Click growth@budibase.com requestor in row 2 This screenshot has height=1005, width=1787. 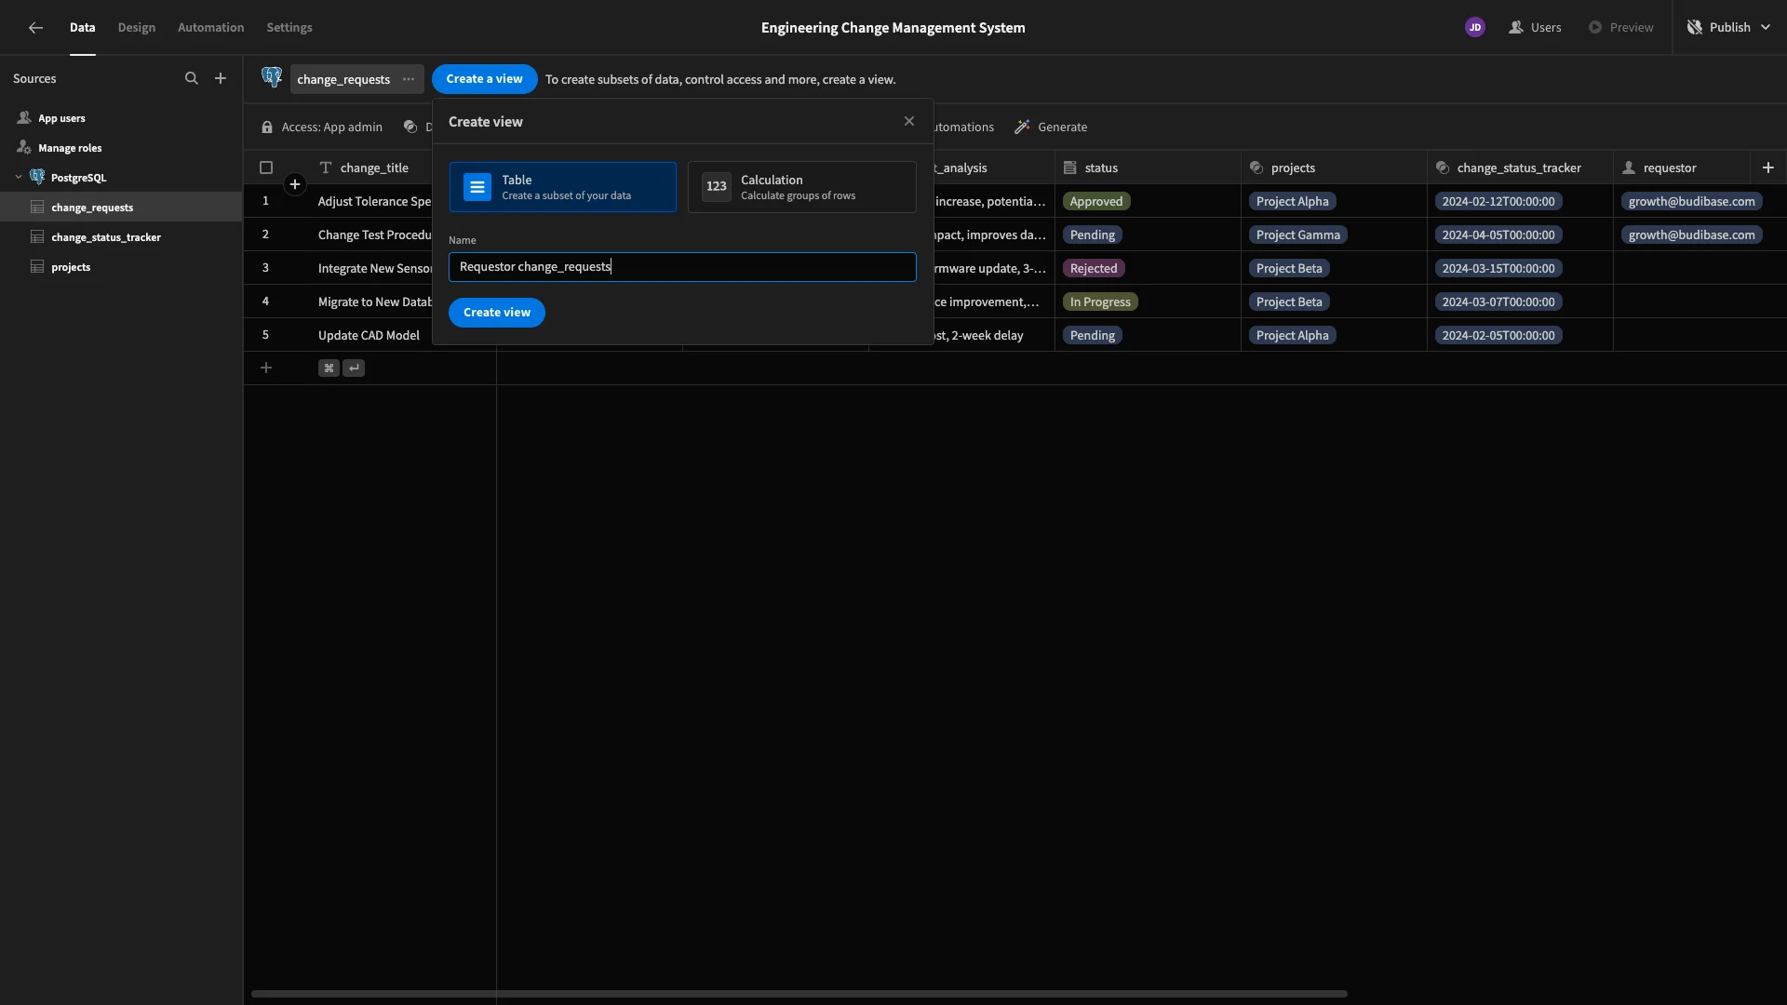point(1692,235)
